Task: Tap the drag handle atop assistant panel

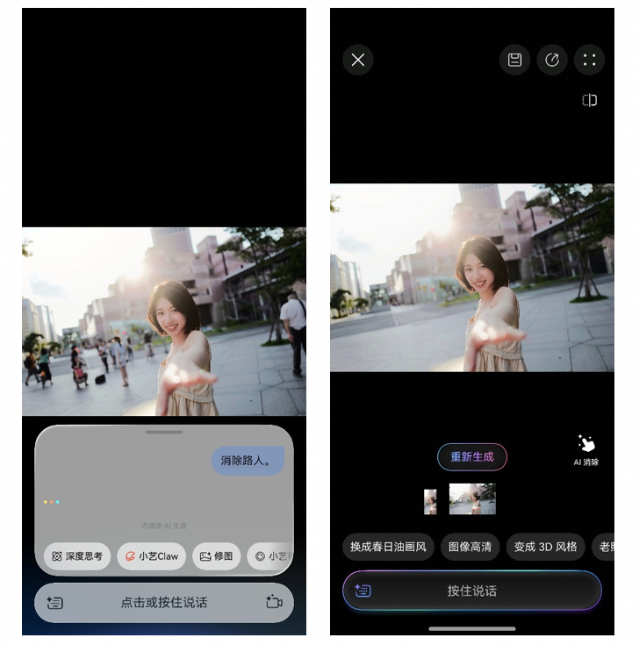Action: [164, 432]
